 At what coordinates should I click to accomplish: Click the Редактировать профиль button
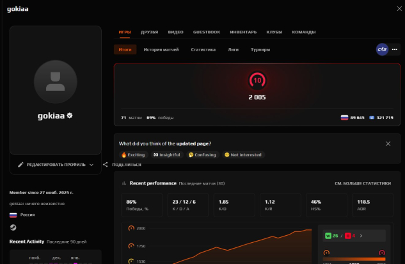click(56, 165)
